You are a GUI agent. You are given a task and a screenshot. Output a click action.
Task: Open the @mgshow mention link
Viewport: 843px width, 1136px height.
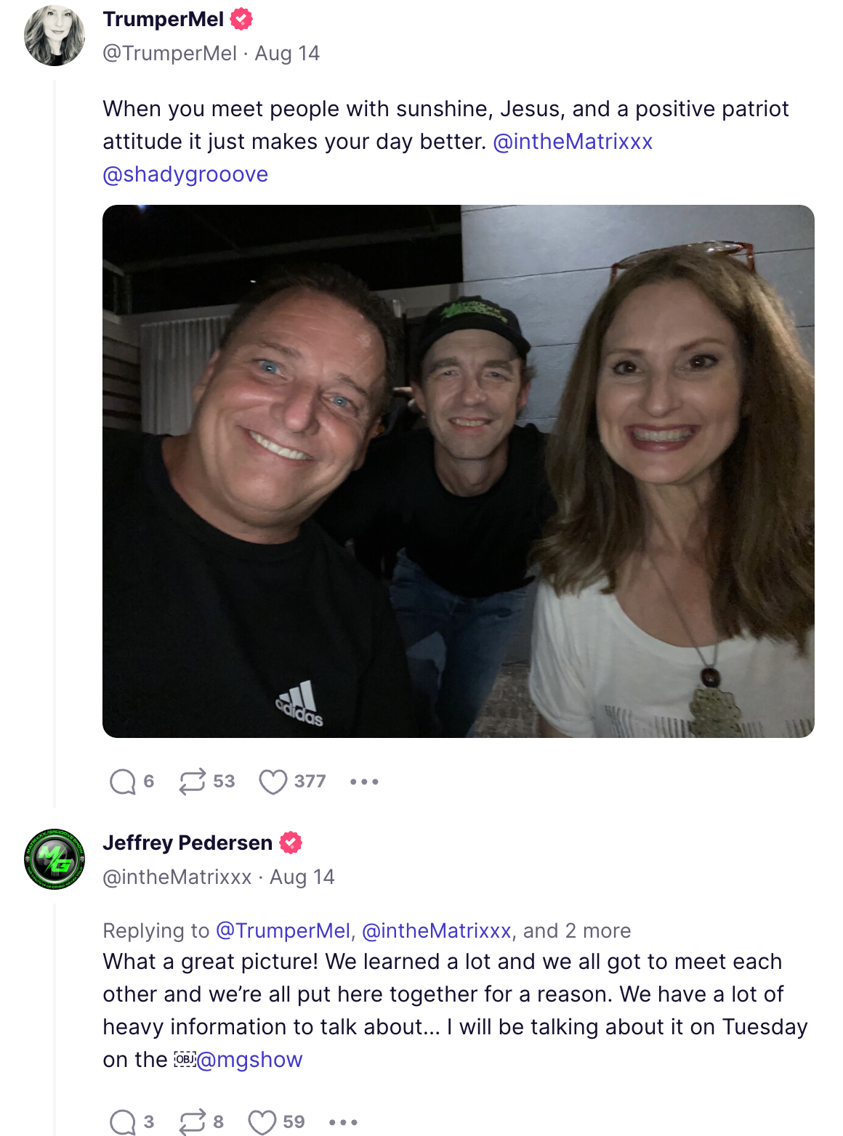pos(249,1060)
